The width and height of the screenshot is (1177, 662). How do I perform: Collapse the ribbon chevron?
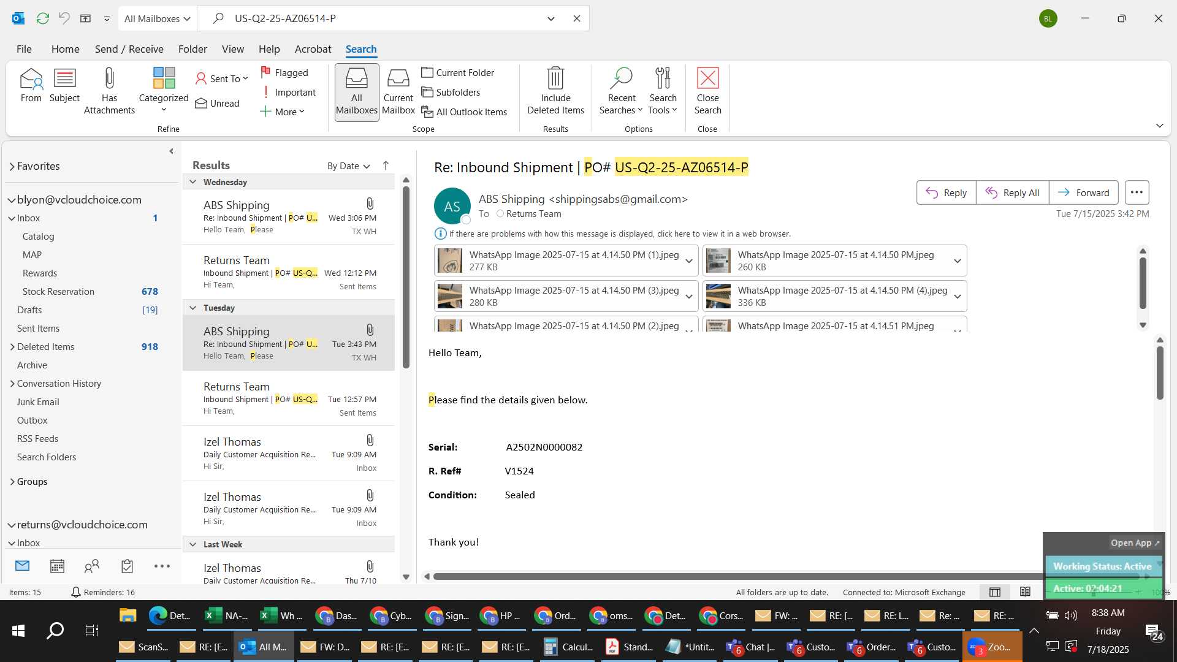coord(1159,125)
